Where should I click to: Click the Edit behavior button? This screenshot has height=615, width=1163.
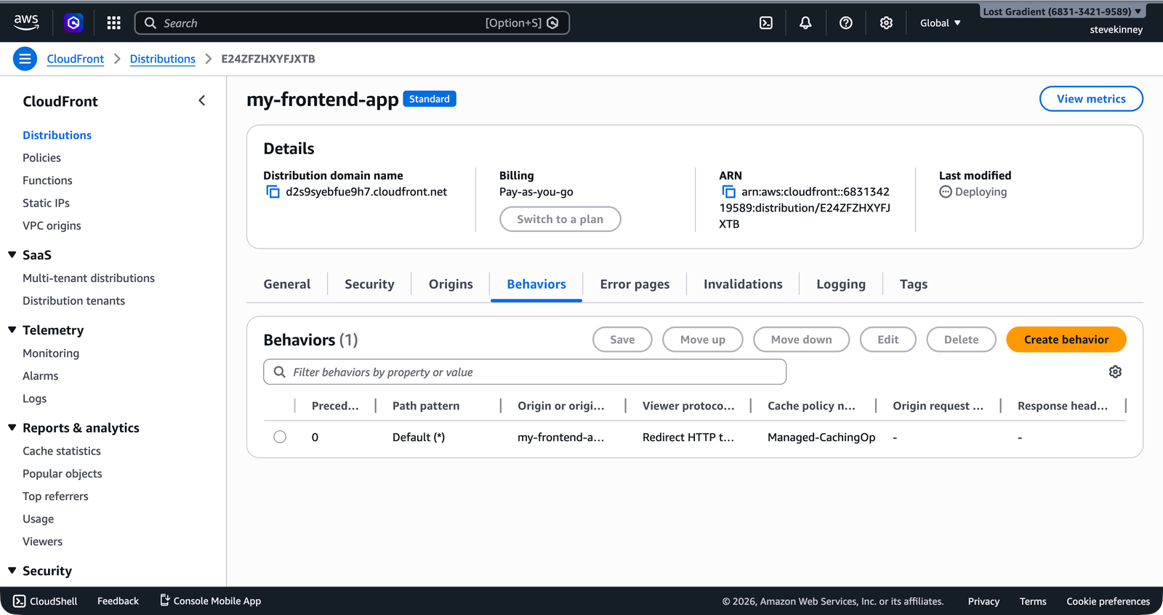pos(888,339)
